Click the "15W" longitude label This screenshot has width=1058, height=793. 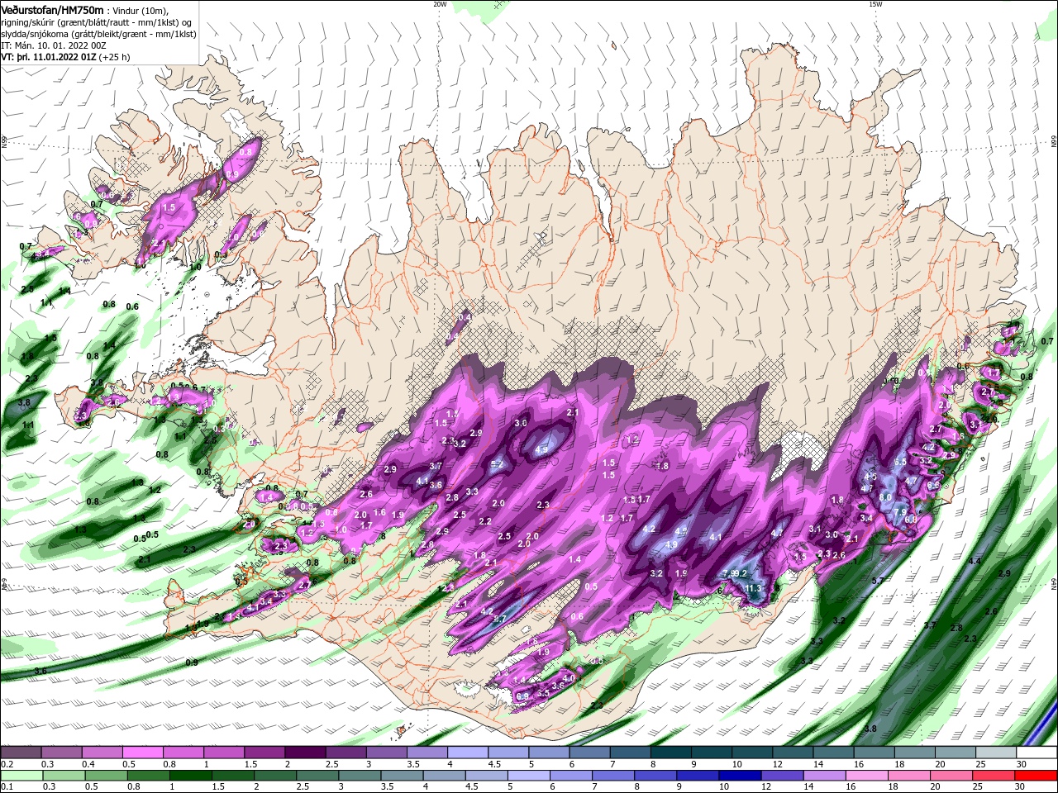[875, 4]
